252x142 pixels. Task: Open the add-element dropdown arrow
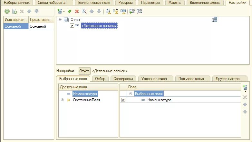click(x=64, y=11)
